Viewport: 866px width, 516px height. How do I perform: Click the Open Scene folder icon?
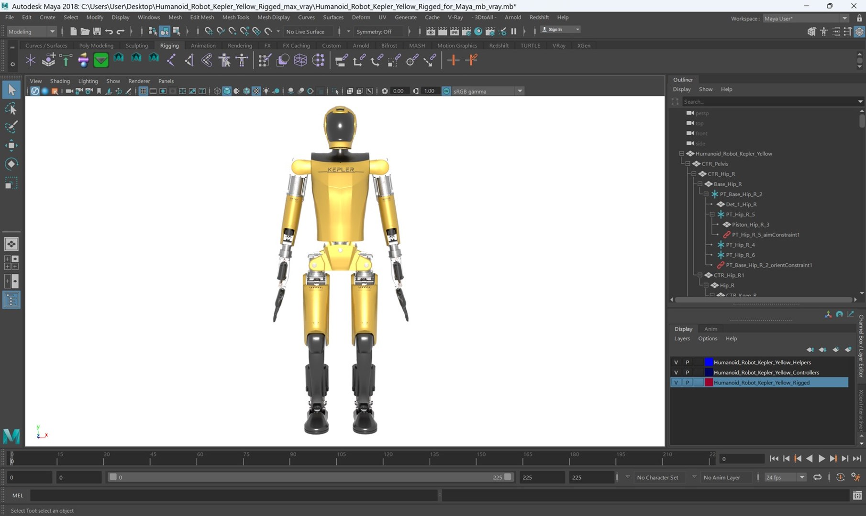[85, 32]
